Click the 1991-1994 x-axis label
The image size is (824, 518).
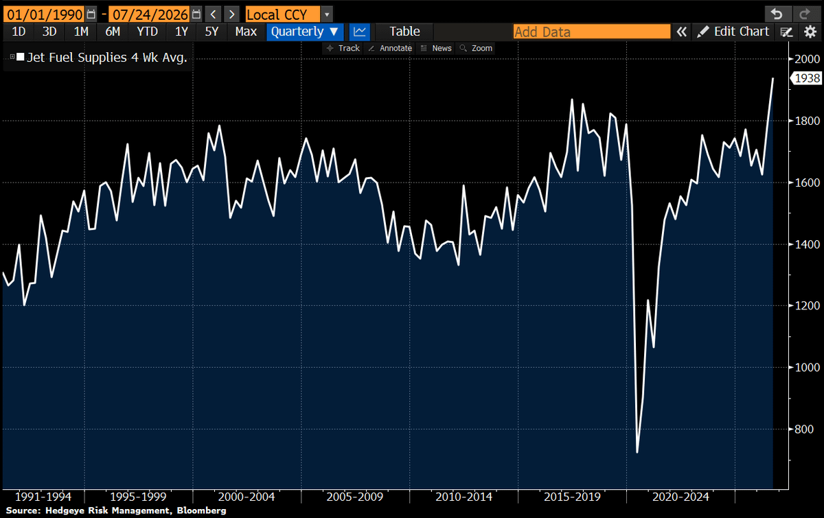43,496
